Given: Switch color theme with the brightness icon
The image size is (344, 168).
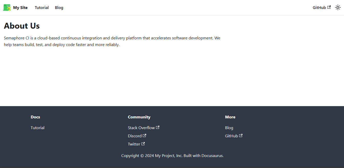Looking at the screenshot, I should coord(338,7).
